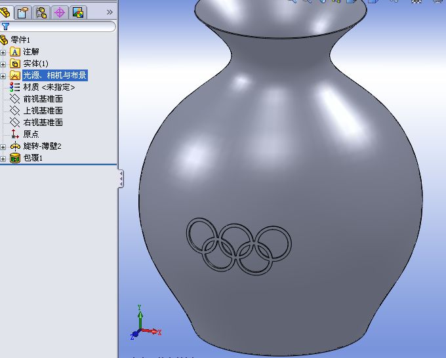Image resolution: width=446 pixels, height=358 pixels.
Task: Click the feature tree filter field
Action: point(58,26)
